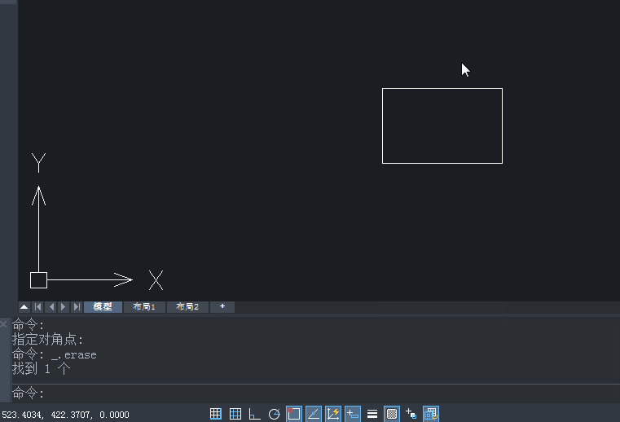620x422 pixels.
Task: Toggle polar tracking icon
Action: pyautogui.click(x=275, y=414)
